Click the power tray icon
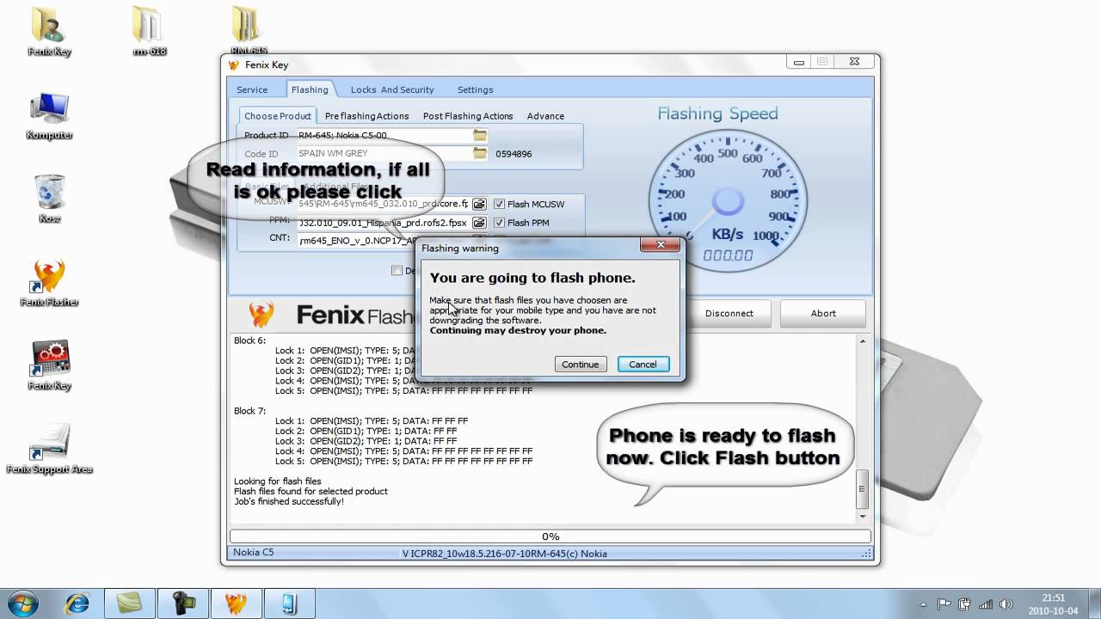Screen dimensions: 1101x619 coord(964,604)
